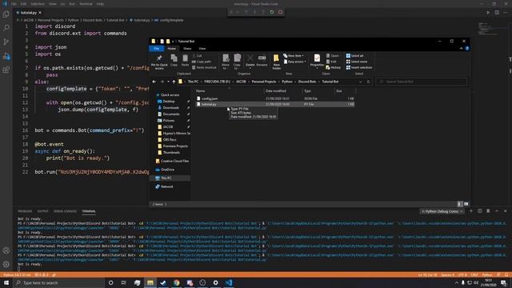Open the Accounts icon in VS Code activity bar

click(x=6, y=250)
